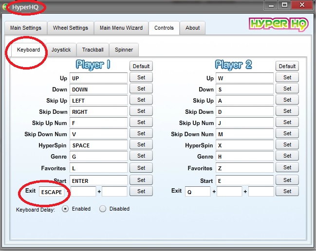Click Set for Player 1 Skip Up
This screenshot has height=251, width=316.
click(141, 100)
